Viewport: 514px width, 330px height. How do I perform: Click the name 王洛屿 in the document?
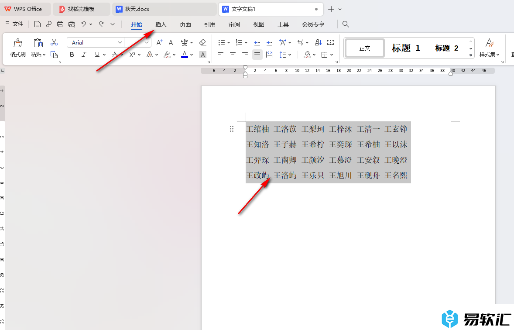point(285,175)
